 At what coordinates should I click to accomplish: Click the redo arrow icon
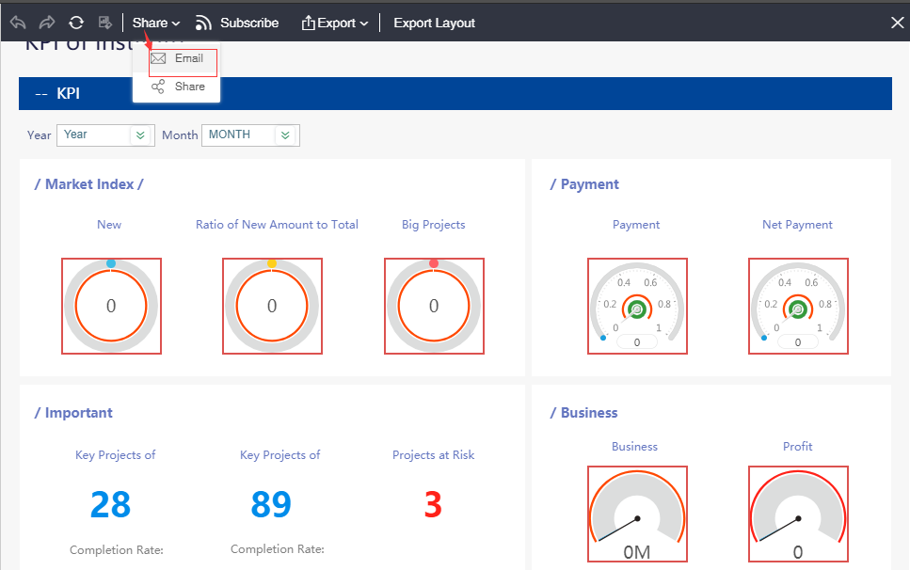pos(47,23)
